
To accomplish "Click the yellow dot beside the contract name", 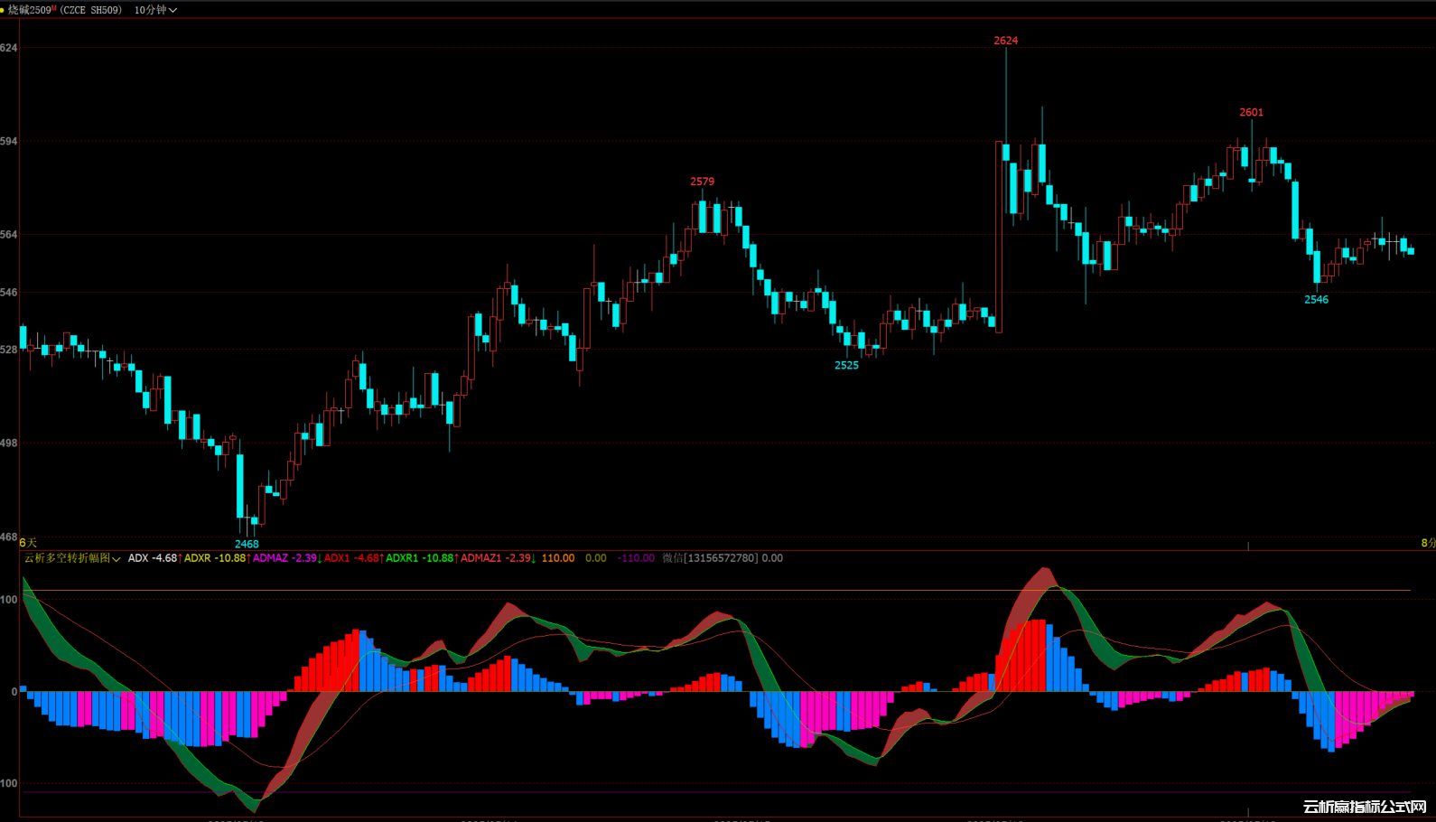I will [3, 10].
